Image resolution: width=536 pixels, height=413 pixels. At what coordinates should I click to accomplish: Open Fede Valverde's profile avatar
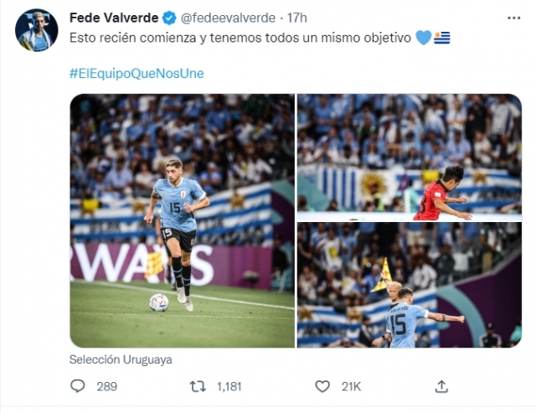tap(37, 30)
